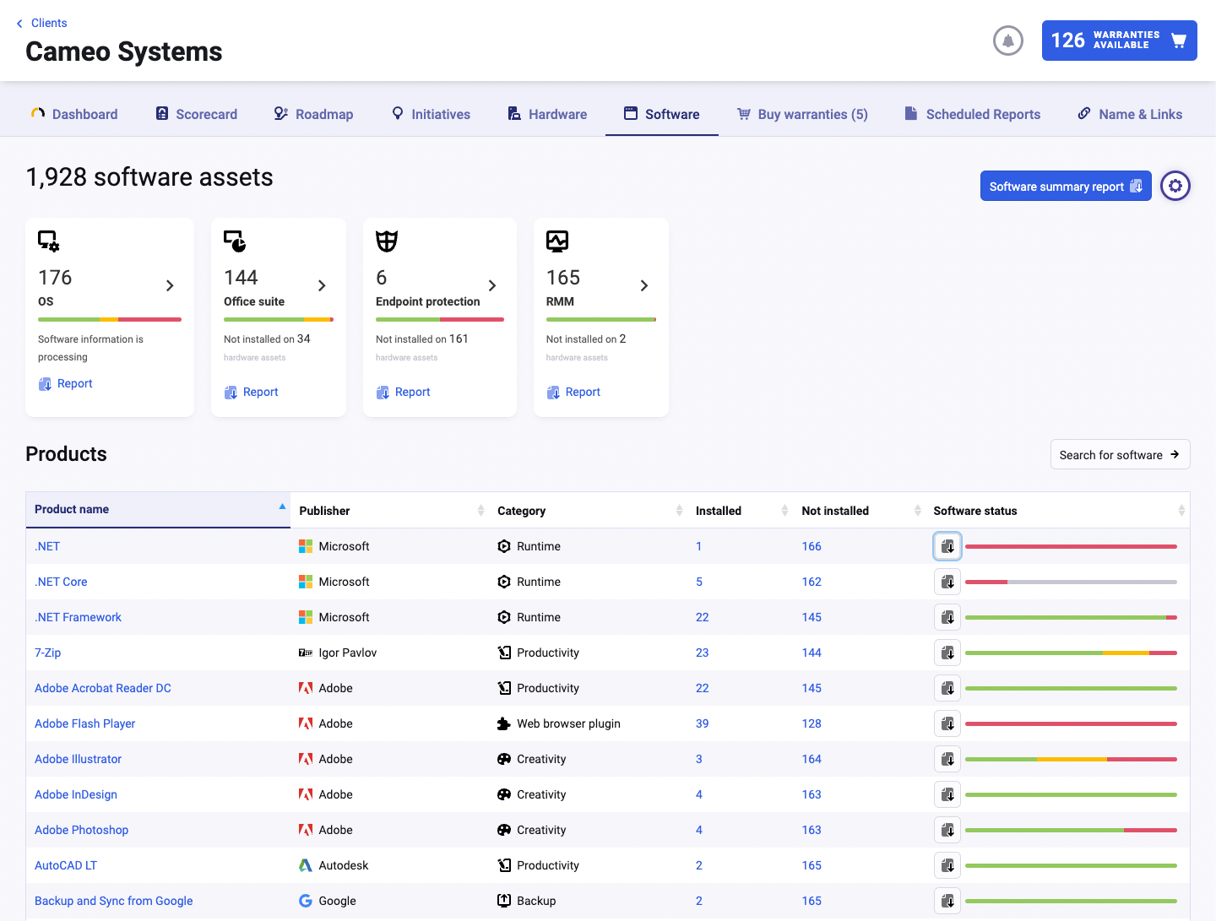The image size is (1216, 921).
Task: Open the warranties shopping cart
Action: (x=1179, y=40)
